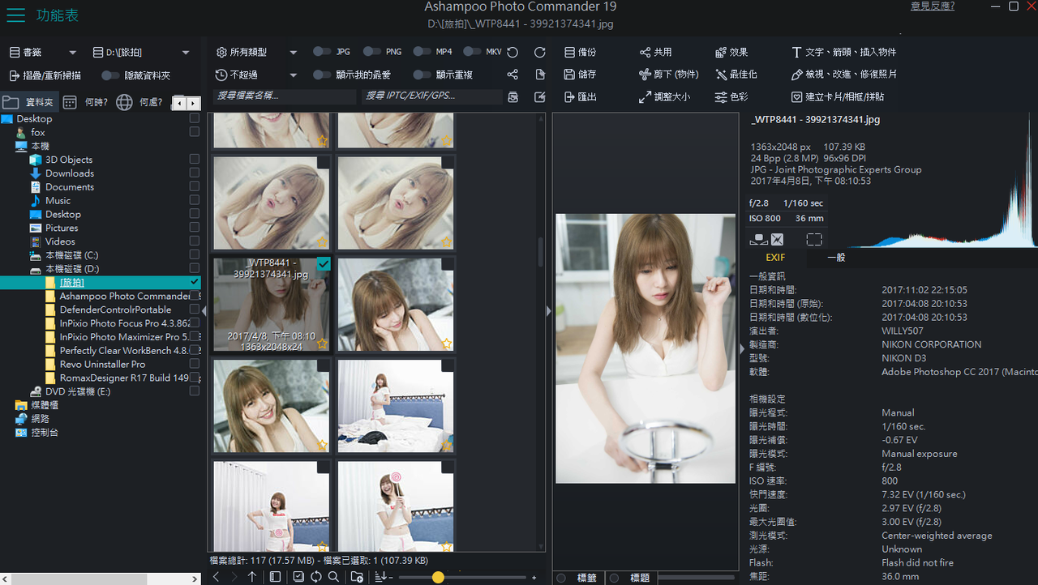This screenshot has width=1038, height=585.
Task: Click the share icon beside 顯示重複
Action: pos(513,75)
